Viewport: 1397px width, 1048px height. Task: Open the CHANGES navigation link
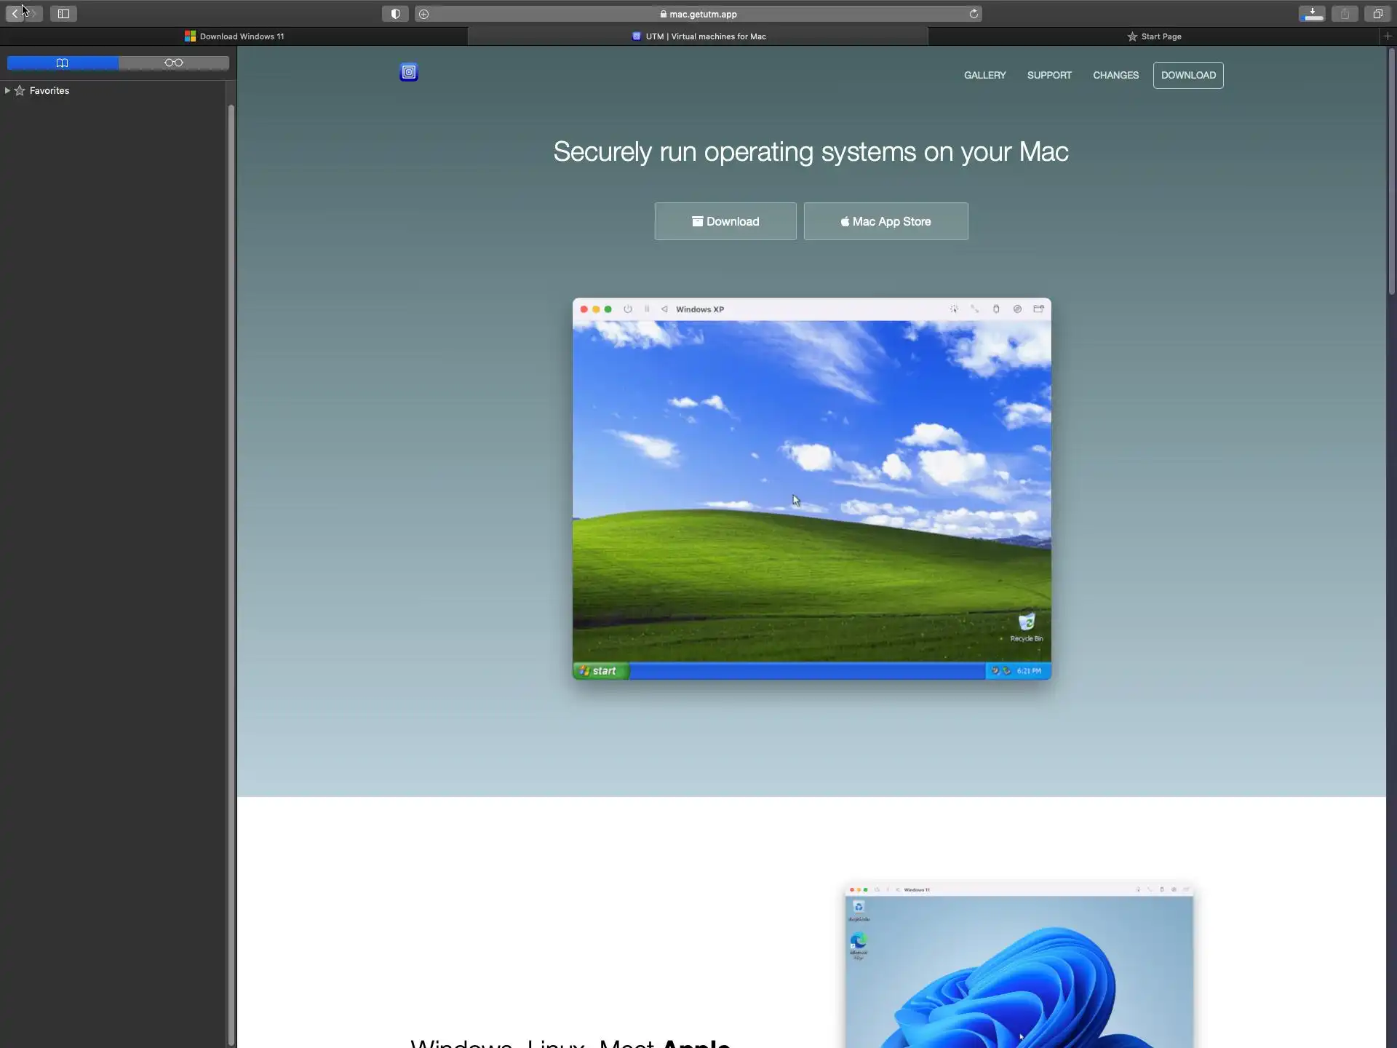tap(1115, 76)
